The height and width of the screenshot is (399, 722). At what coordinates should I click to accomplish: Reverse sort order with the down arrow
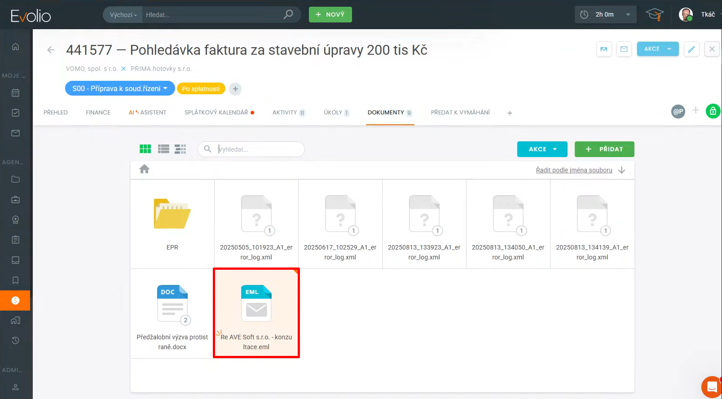622,170
